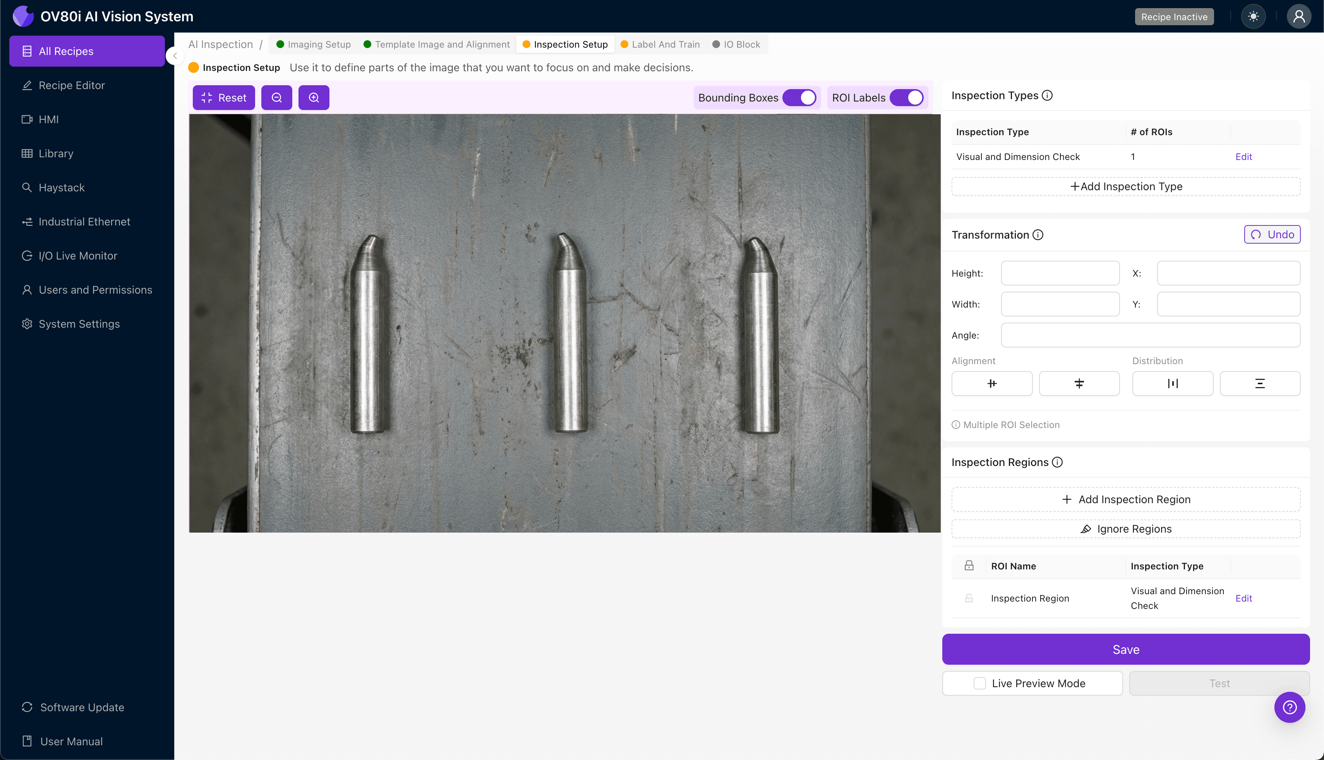
Task: Turn off the Bounding Boxes toggle
Action: tap(799, 98)
